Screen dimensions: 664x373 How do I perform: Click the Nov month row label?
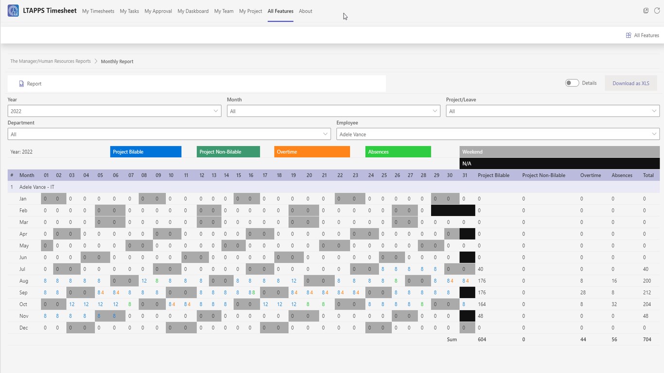pos(23,316)
